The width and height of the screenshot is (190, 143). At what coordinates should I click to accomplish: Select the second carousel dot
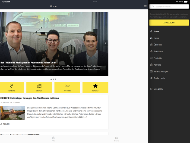tap(53, 79)
